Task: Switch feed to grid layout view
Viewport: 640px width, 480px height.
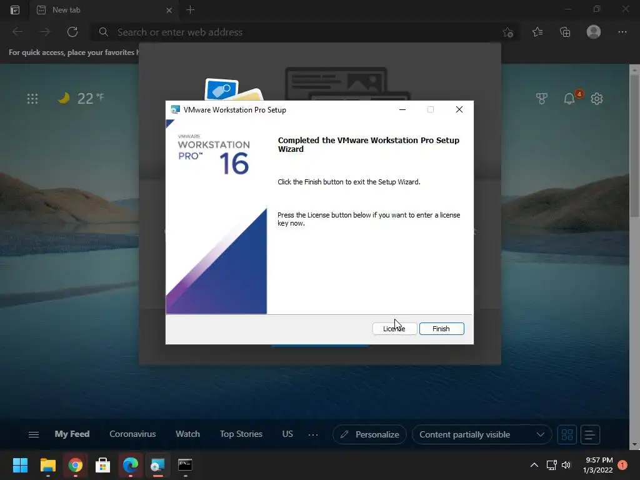Action: coord(567,434)
